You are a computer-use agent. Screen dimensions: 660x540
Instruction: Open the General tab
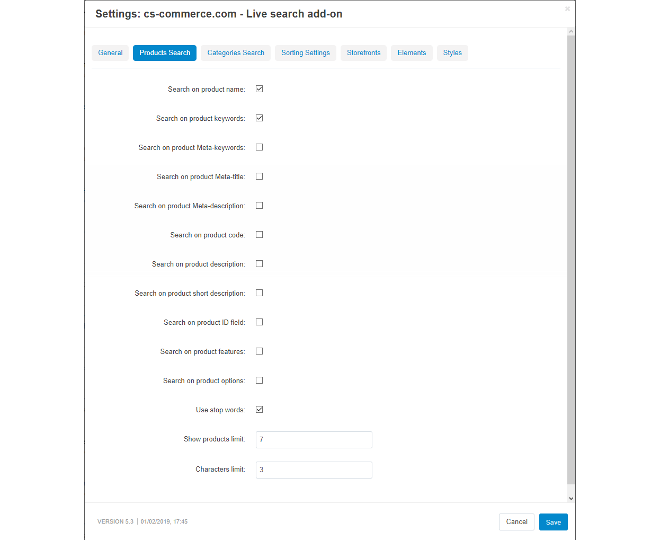pos(110,53)
